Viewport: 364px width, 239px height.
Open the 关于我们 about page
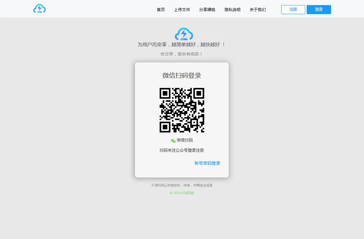tap(258, 10)
